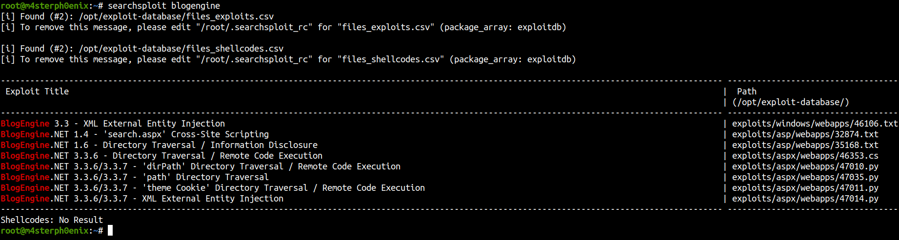Screen dimensions: 899x240
Task: Click exploits/asp/webapps/32874.txt path
Action: pyautogui.click(x=805, y=134)
